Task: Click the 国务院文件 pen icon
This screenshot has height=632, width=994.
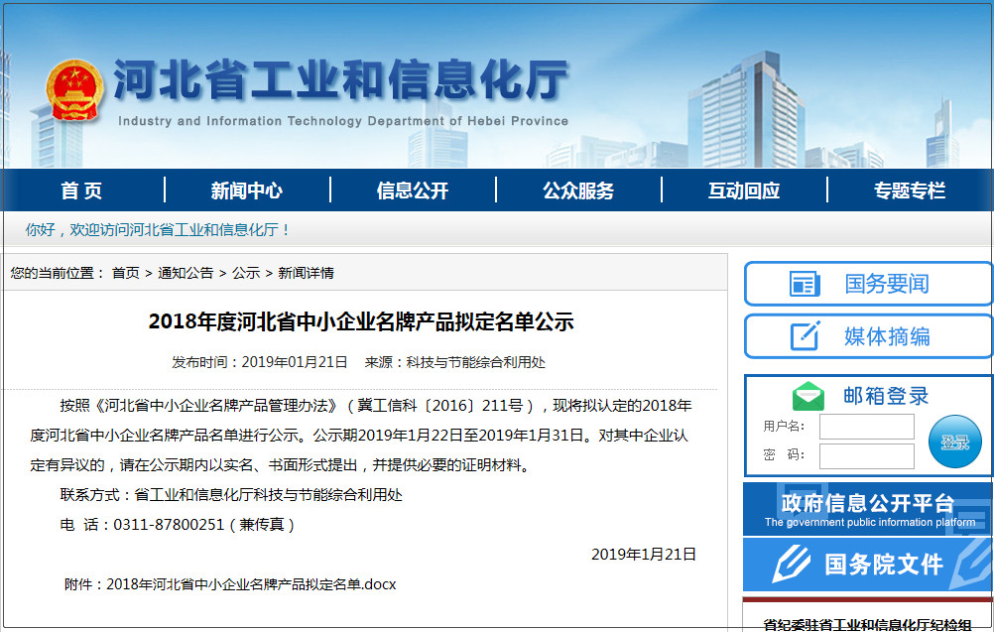Action: 791,565
